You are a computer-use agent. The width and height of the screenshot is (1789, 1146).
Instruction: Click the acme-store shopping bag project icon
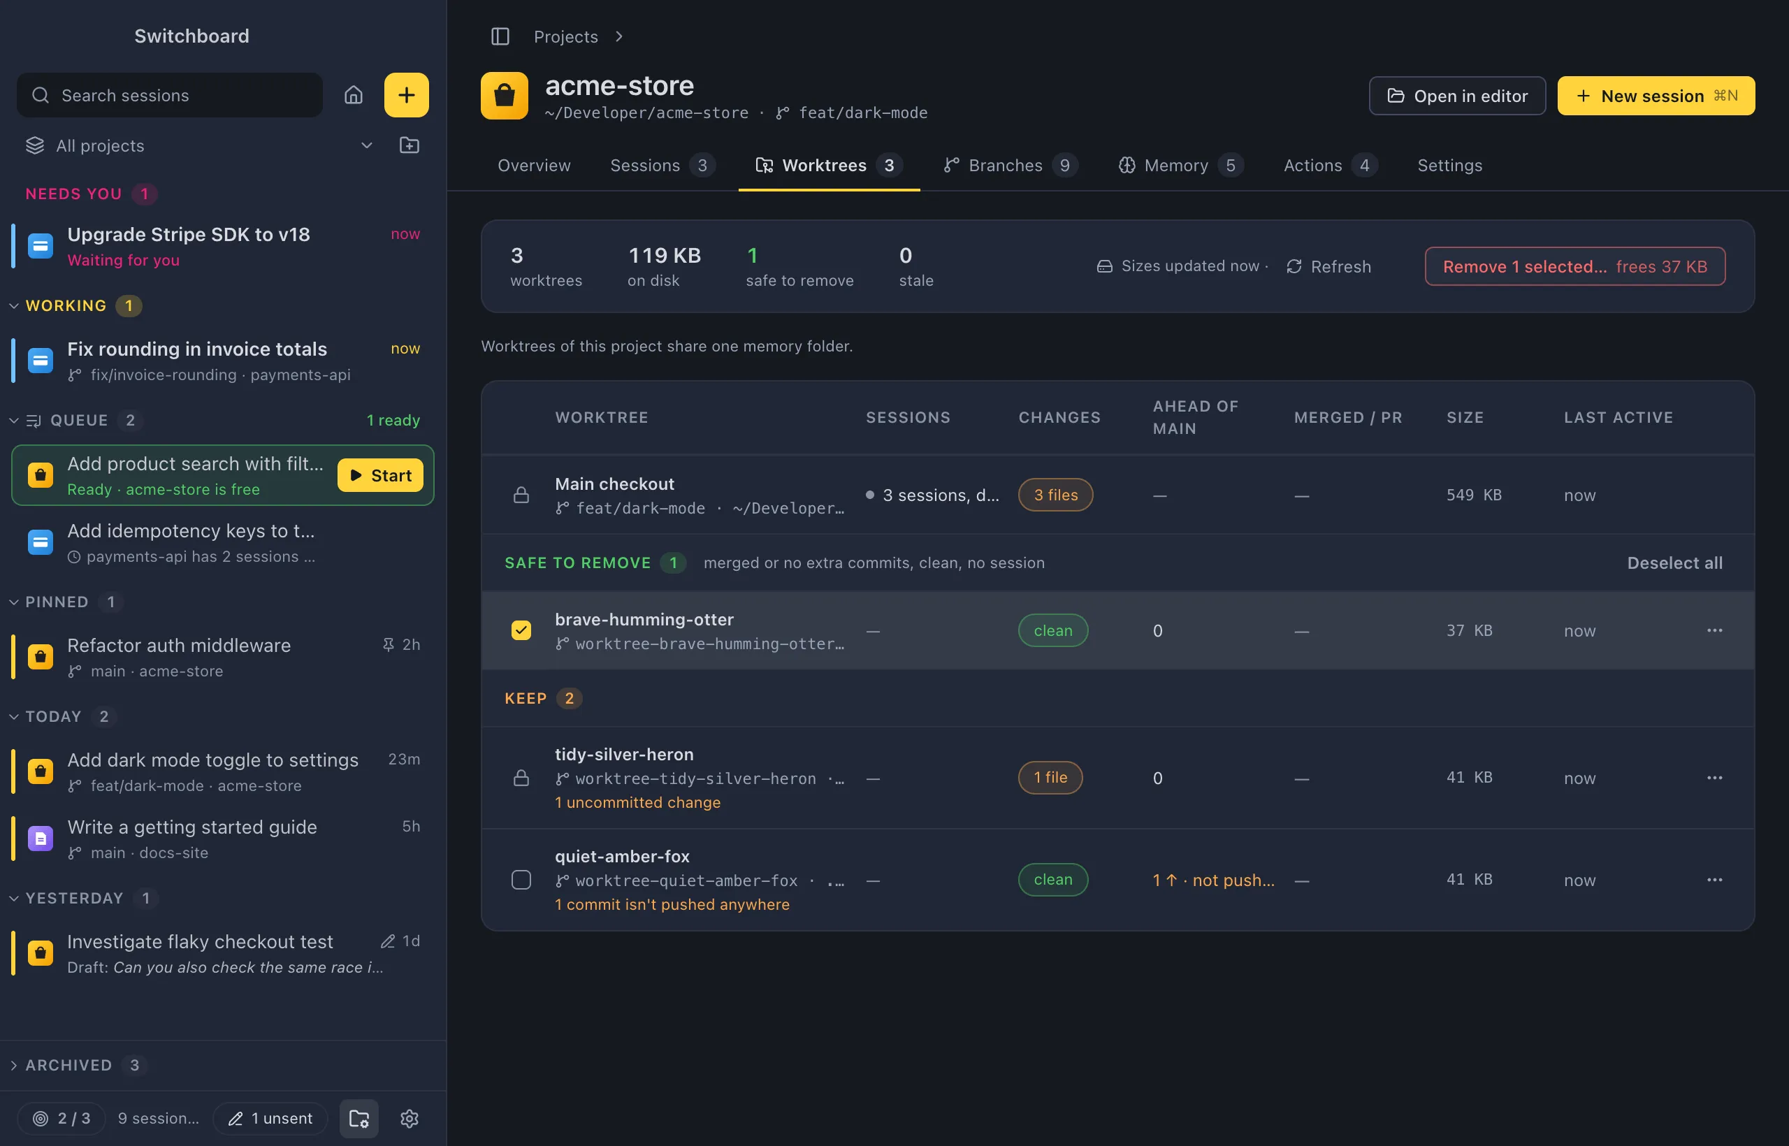pyautogui.click(x=505, y=95)
